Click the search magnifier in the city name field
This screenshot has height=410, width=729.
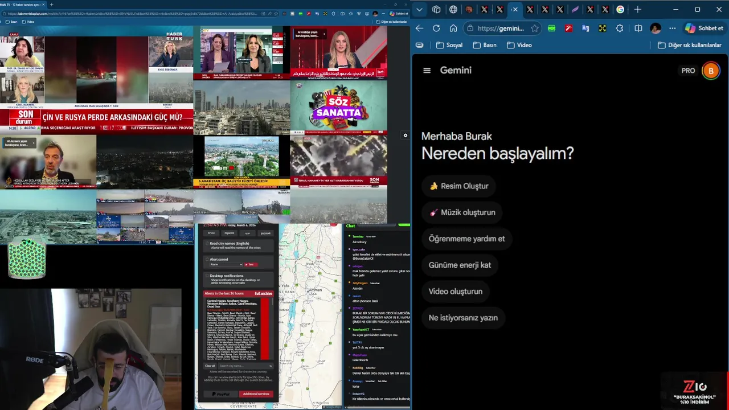271,366
